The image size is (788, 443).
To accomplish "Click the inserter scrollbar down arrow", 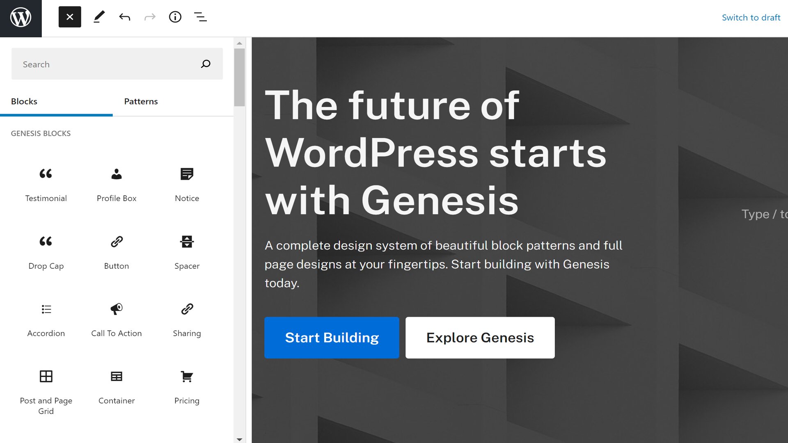I will tap(239, 439).
